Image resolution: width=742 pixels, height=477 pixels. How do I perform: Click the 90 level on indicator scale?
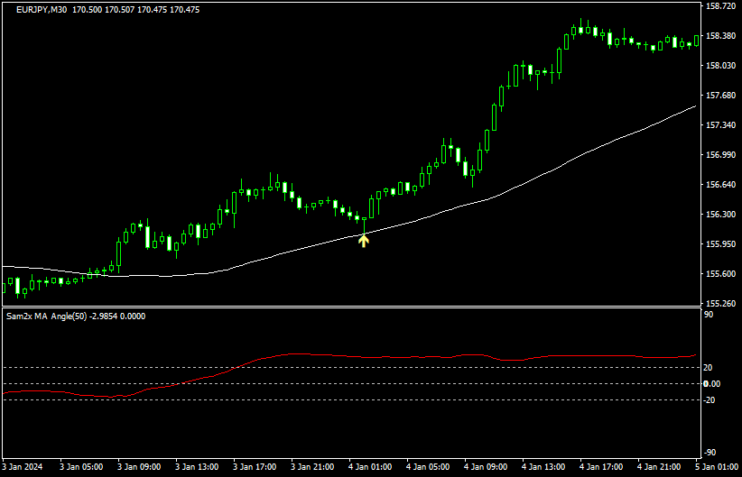click(710, 316)
